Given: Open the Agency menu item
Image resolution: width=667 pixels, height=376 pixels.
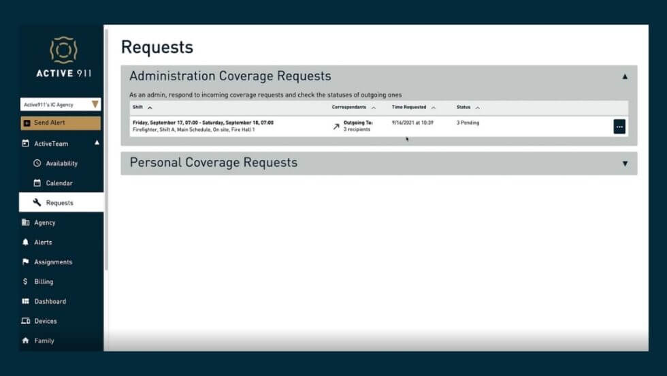Looking at the screenshot, I should pyautogui.click(x=45, y=223).
